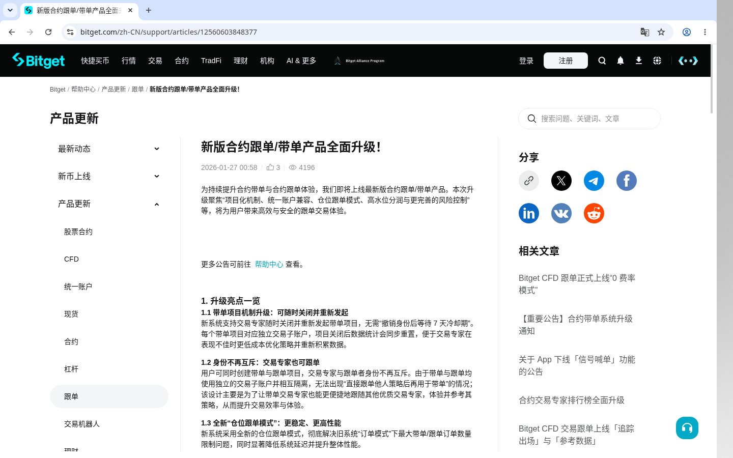Open the 行情 menu
Screen dimensions: 733x458
point(129,61)
